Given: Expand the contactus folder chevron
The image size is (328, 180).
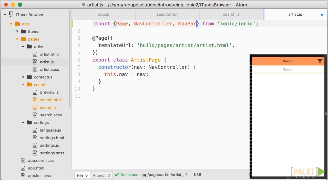Looking at the screenshot, I should tap(23, 77).
